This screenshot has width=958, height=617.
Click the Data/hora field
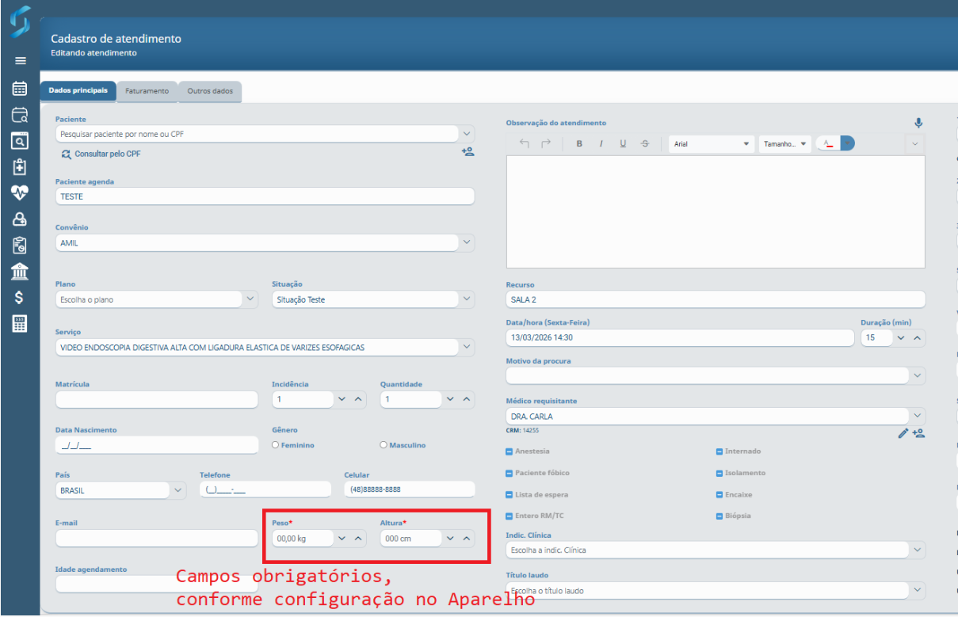[680, 337]
